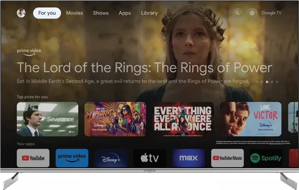Select the user profile avatar

21,13
